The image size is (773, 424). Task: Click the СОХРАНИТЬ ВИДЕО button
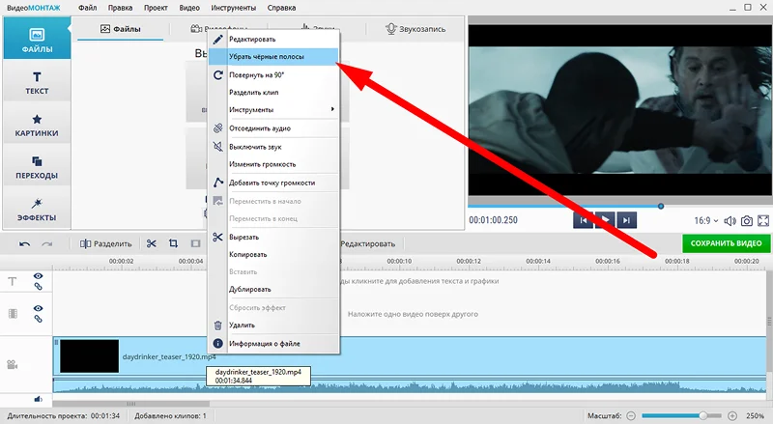click(x=726, y=243)
